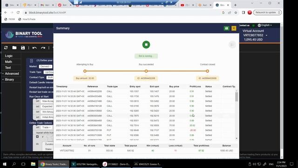Viewport: 298px width, 168px height.
Task: Click the faded round icon at summary right
Action: tap(232, 45)
